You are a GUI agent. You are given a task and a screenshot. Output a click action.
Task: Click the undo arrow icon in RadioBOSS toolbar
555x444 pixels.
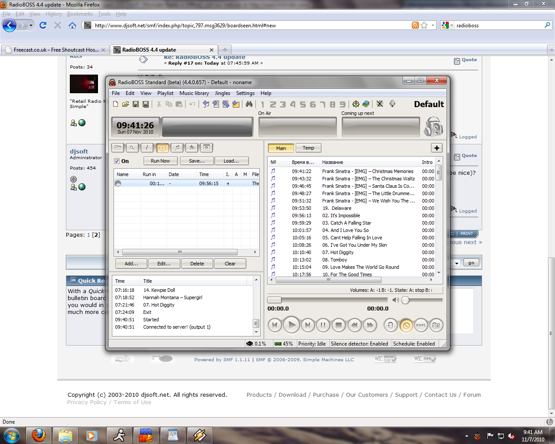coord(193,104)
